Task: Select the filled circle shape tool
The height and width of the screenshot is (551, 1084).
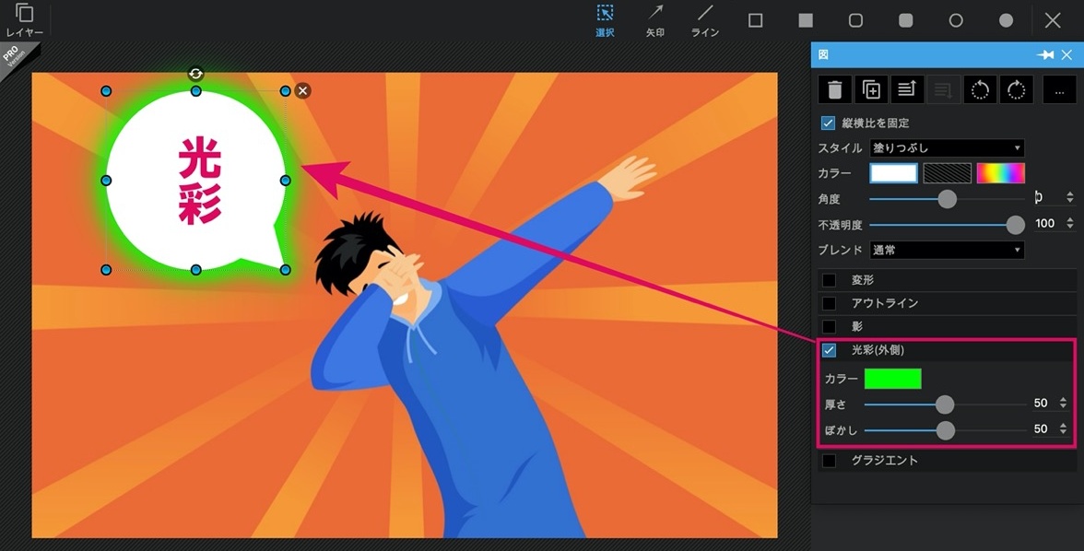Action: click(x=1006, y=21)
